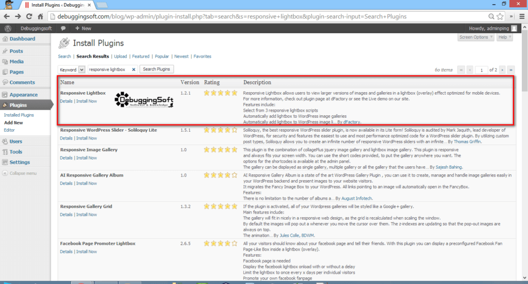Expand Screen Options panel
The width and height of the screenshot is (528, 284).
point(476,38)
